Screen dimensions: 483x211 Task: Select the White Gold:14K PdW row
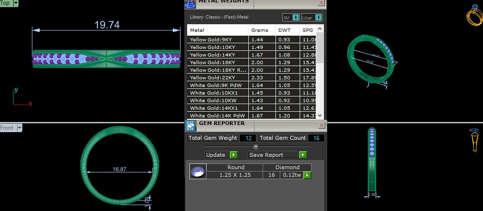coord(252,115)
